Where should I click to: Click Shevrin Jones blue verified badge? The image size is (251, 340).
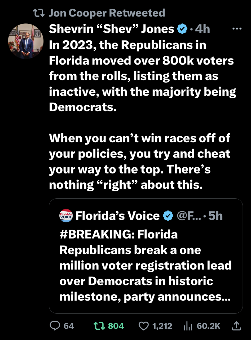182,29
